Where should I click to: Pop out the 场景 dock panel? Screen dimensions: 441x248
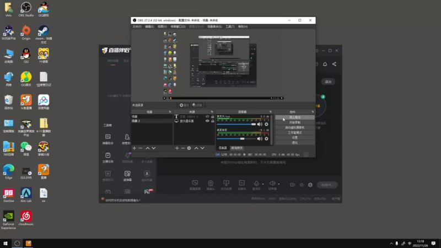coord(170,112)
